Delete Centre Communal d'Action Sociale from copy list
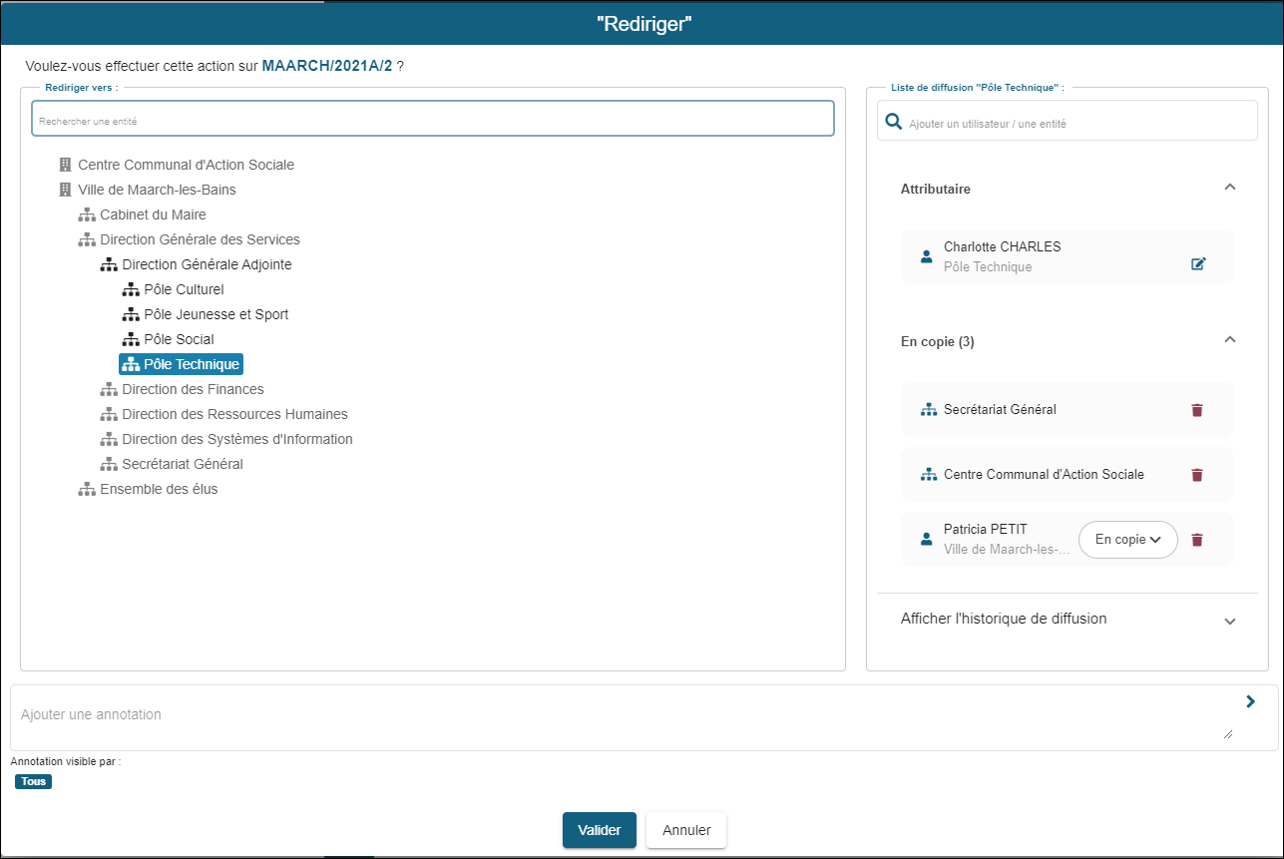Screen dimensions: 1284x859 tap(1197, 475)
